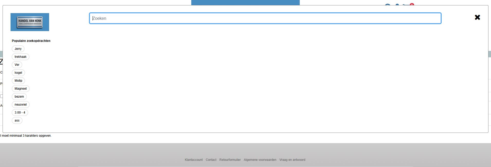Select the 'Jerry' popular search chip
This screenshot has width=491, height=167.
(x=18, y=49)
